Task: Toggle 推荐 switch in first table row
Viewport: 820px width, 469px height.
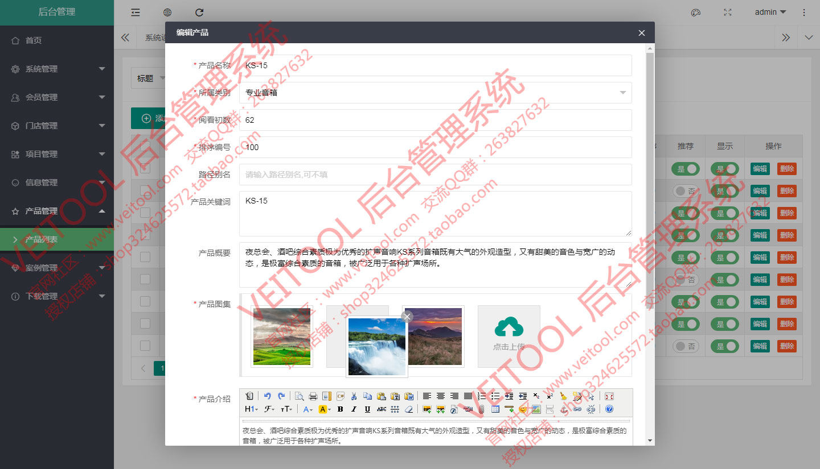Action: tap(686, 169)
